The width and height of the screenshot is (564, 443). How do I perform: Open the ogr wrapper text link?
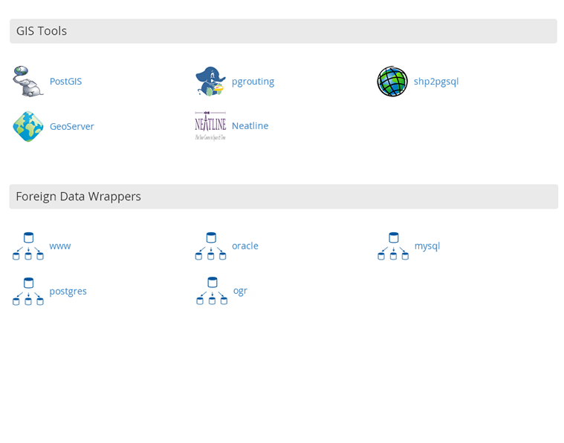coord(240,291)
